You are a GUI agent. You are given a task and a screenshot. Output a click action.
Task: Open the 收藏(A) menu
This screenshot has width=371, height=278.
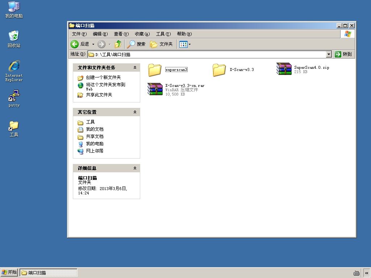[142, 34]
